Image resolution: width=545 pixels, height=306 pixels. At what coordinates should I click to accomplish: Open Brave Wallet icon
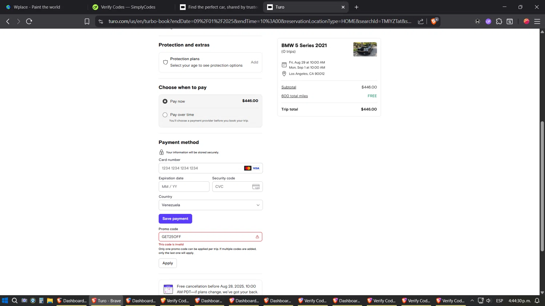(x=477, y=21)
